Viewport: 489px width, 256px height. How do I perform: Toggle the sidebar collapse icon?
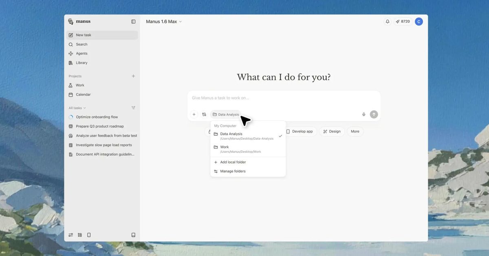[x=133, y=21]
